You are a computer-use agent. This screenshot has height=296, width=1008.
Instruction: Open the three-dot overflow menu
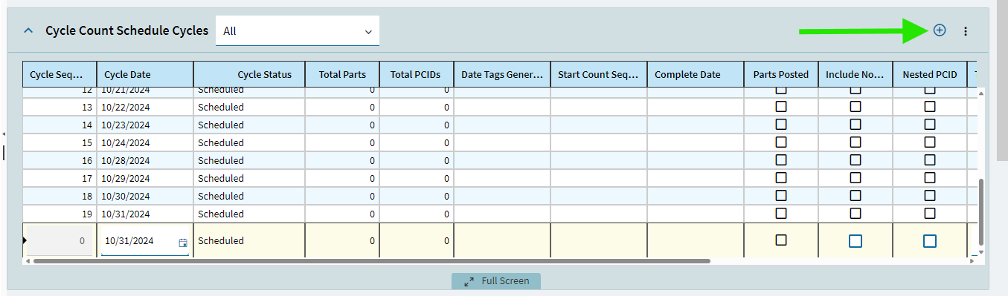(x=966, y=31)
